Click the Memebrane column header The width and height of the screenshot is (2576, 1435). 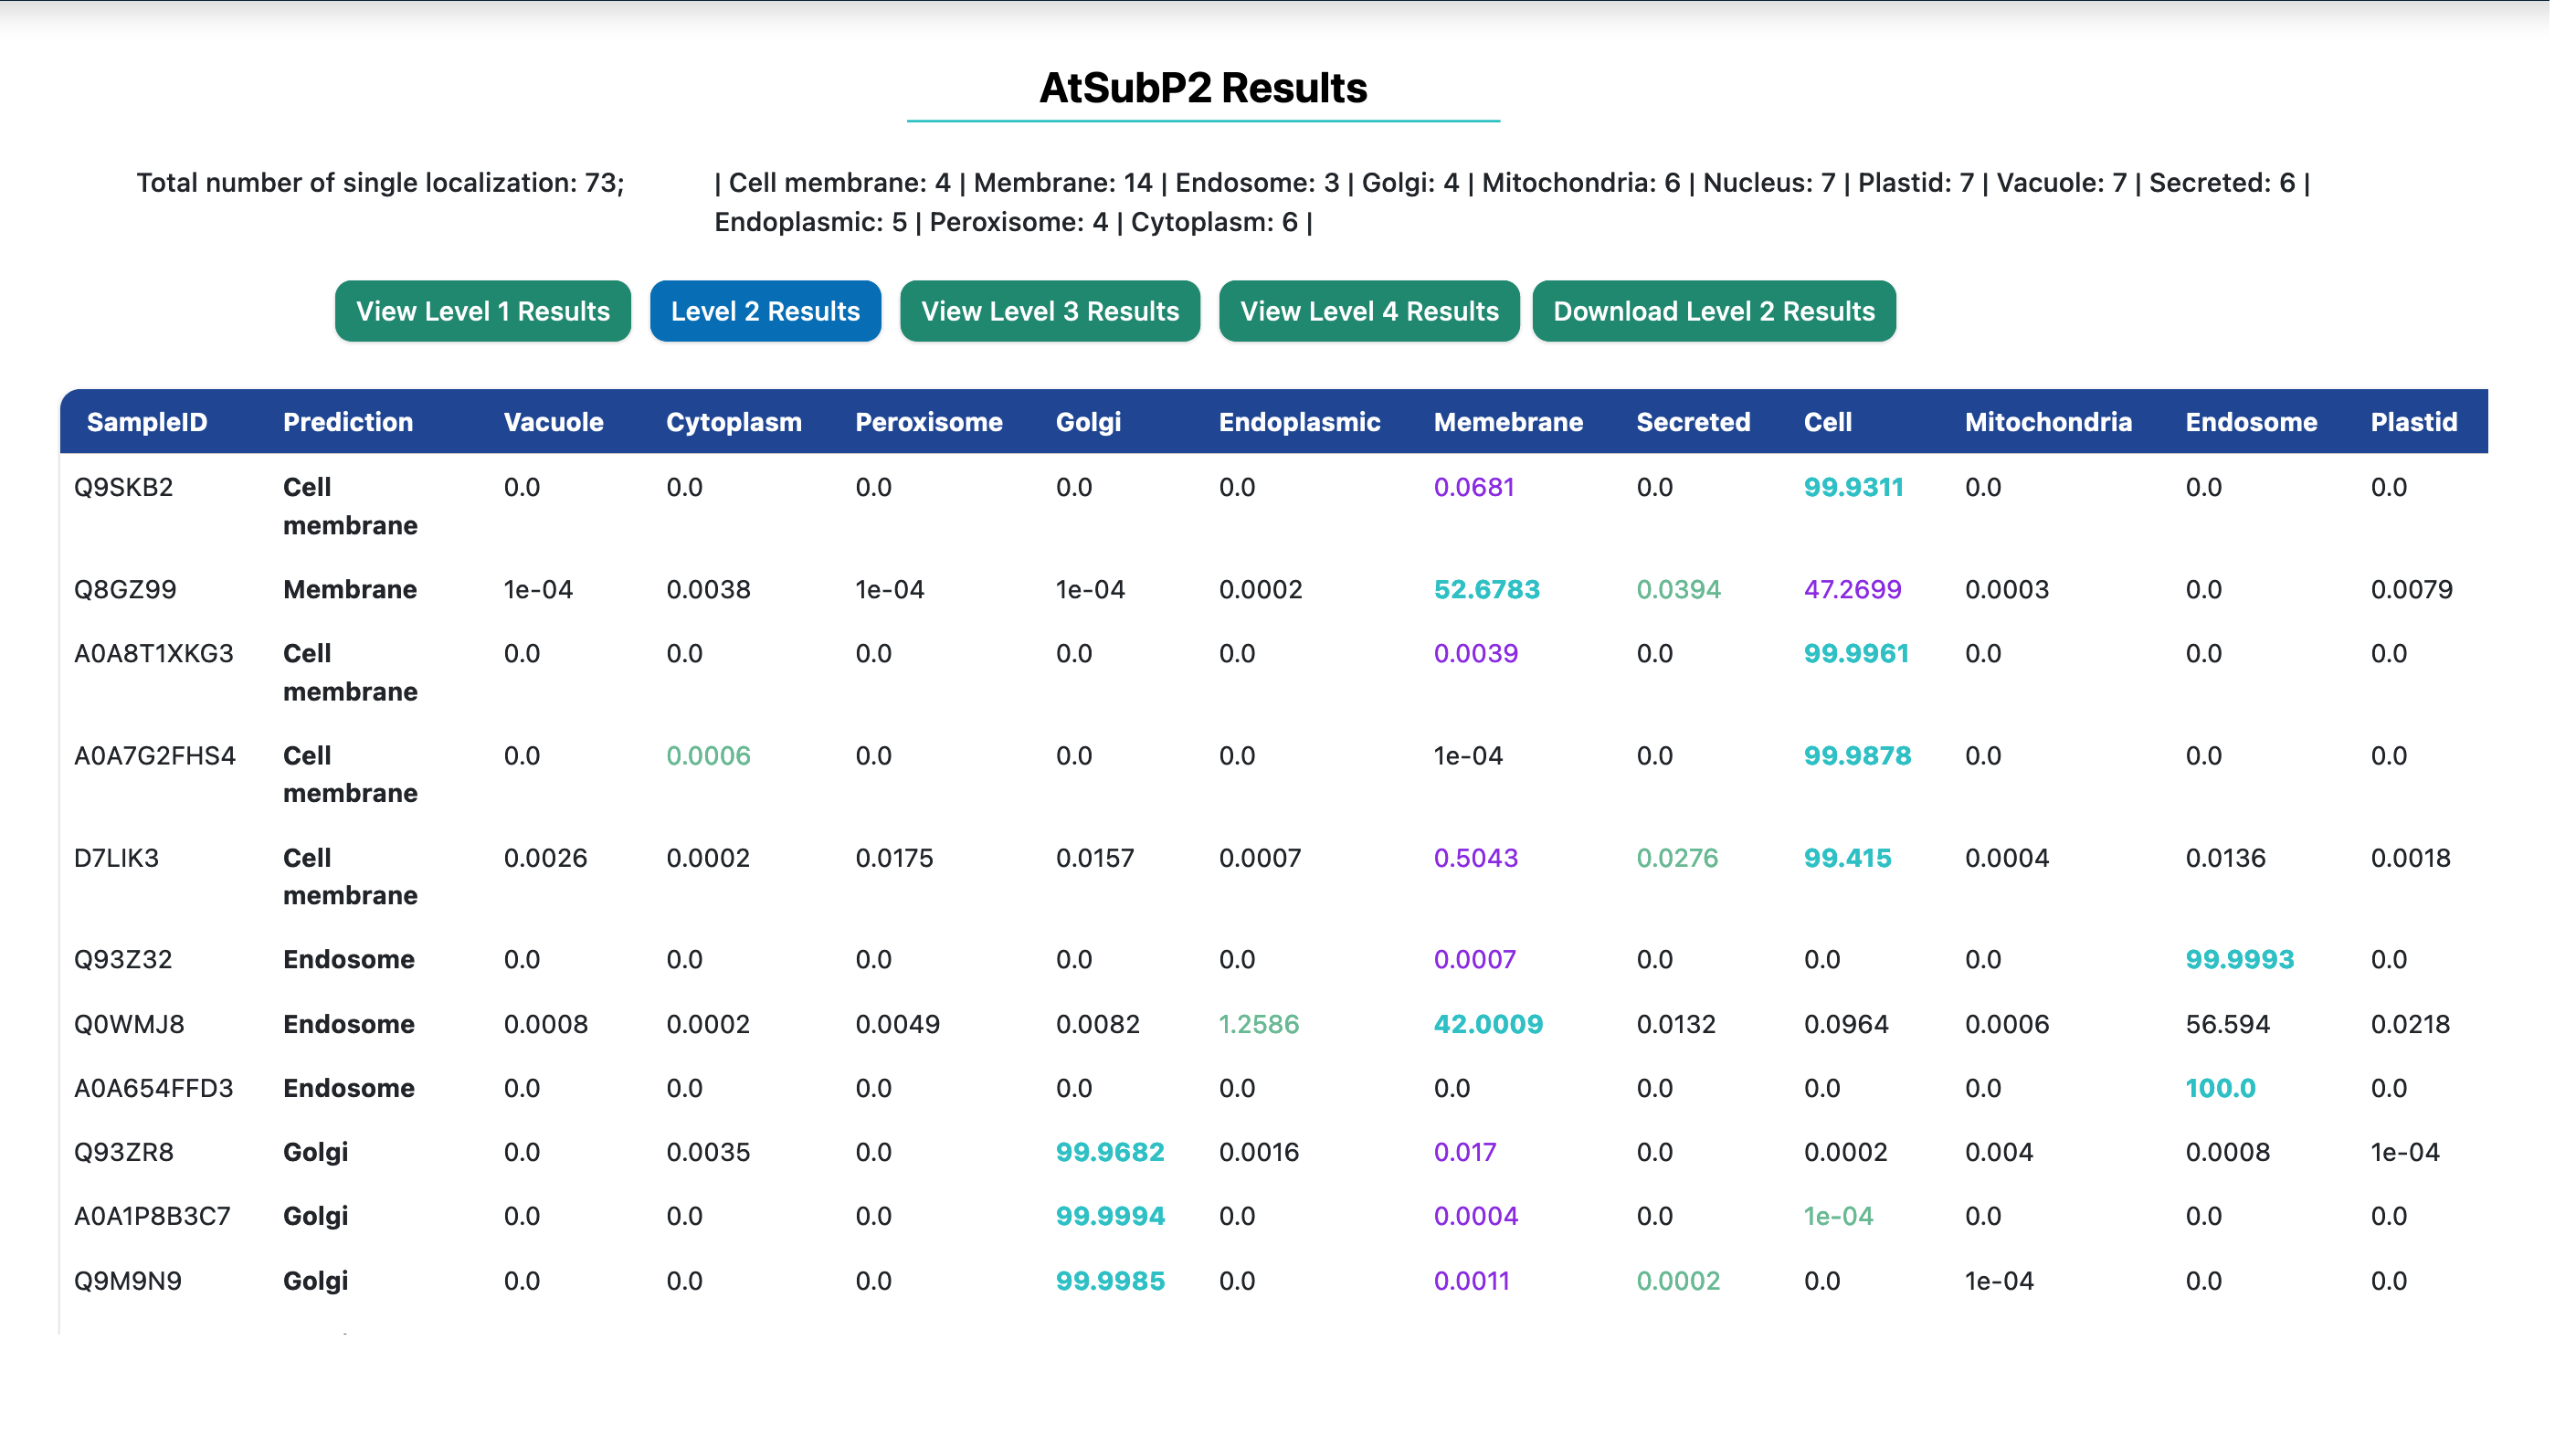point(1508,422)
